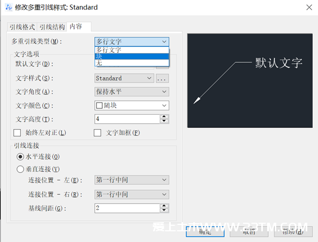The height and width of the screenshot is (242, 318).
Task: Open the 连接位置 - 右 dropdown
Action: (x=132, y=194)
